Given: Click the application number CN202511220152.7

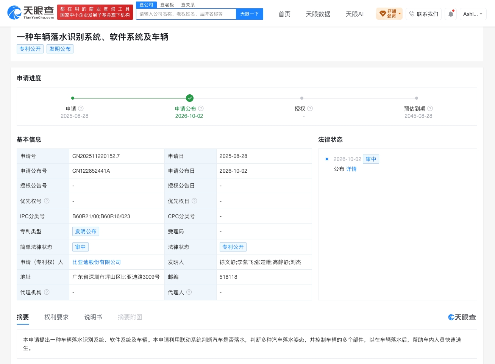Looking at the screenshot, I should click(x=96, y=156).
